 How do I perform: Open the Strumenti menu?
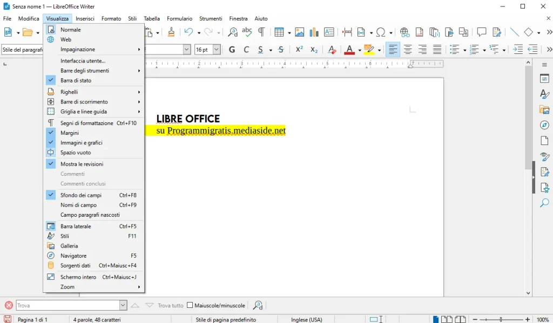coord(211,18)
